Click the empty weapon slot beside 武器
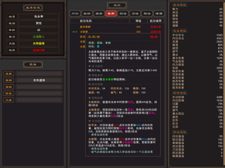The image size is (225, 168). pos(39,74)
